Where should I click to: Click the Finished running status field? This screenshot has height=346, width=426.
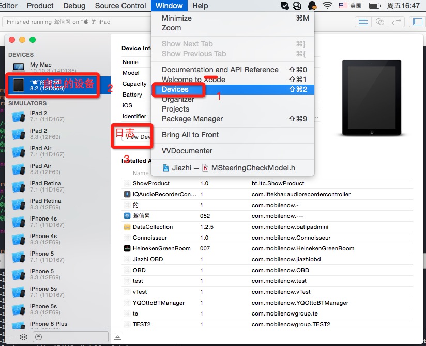point(77,22)
